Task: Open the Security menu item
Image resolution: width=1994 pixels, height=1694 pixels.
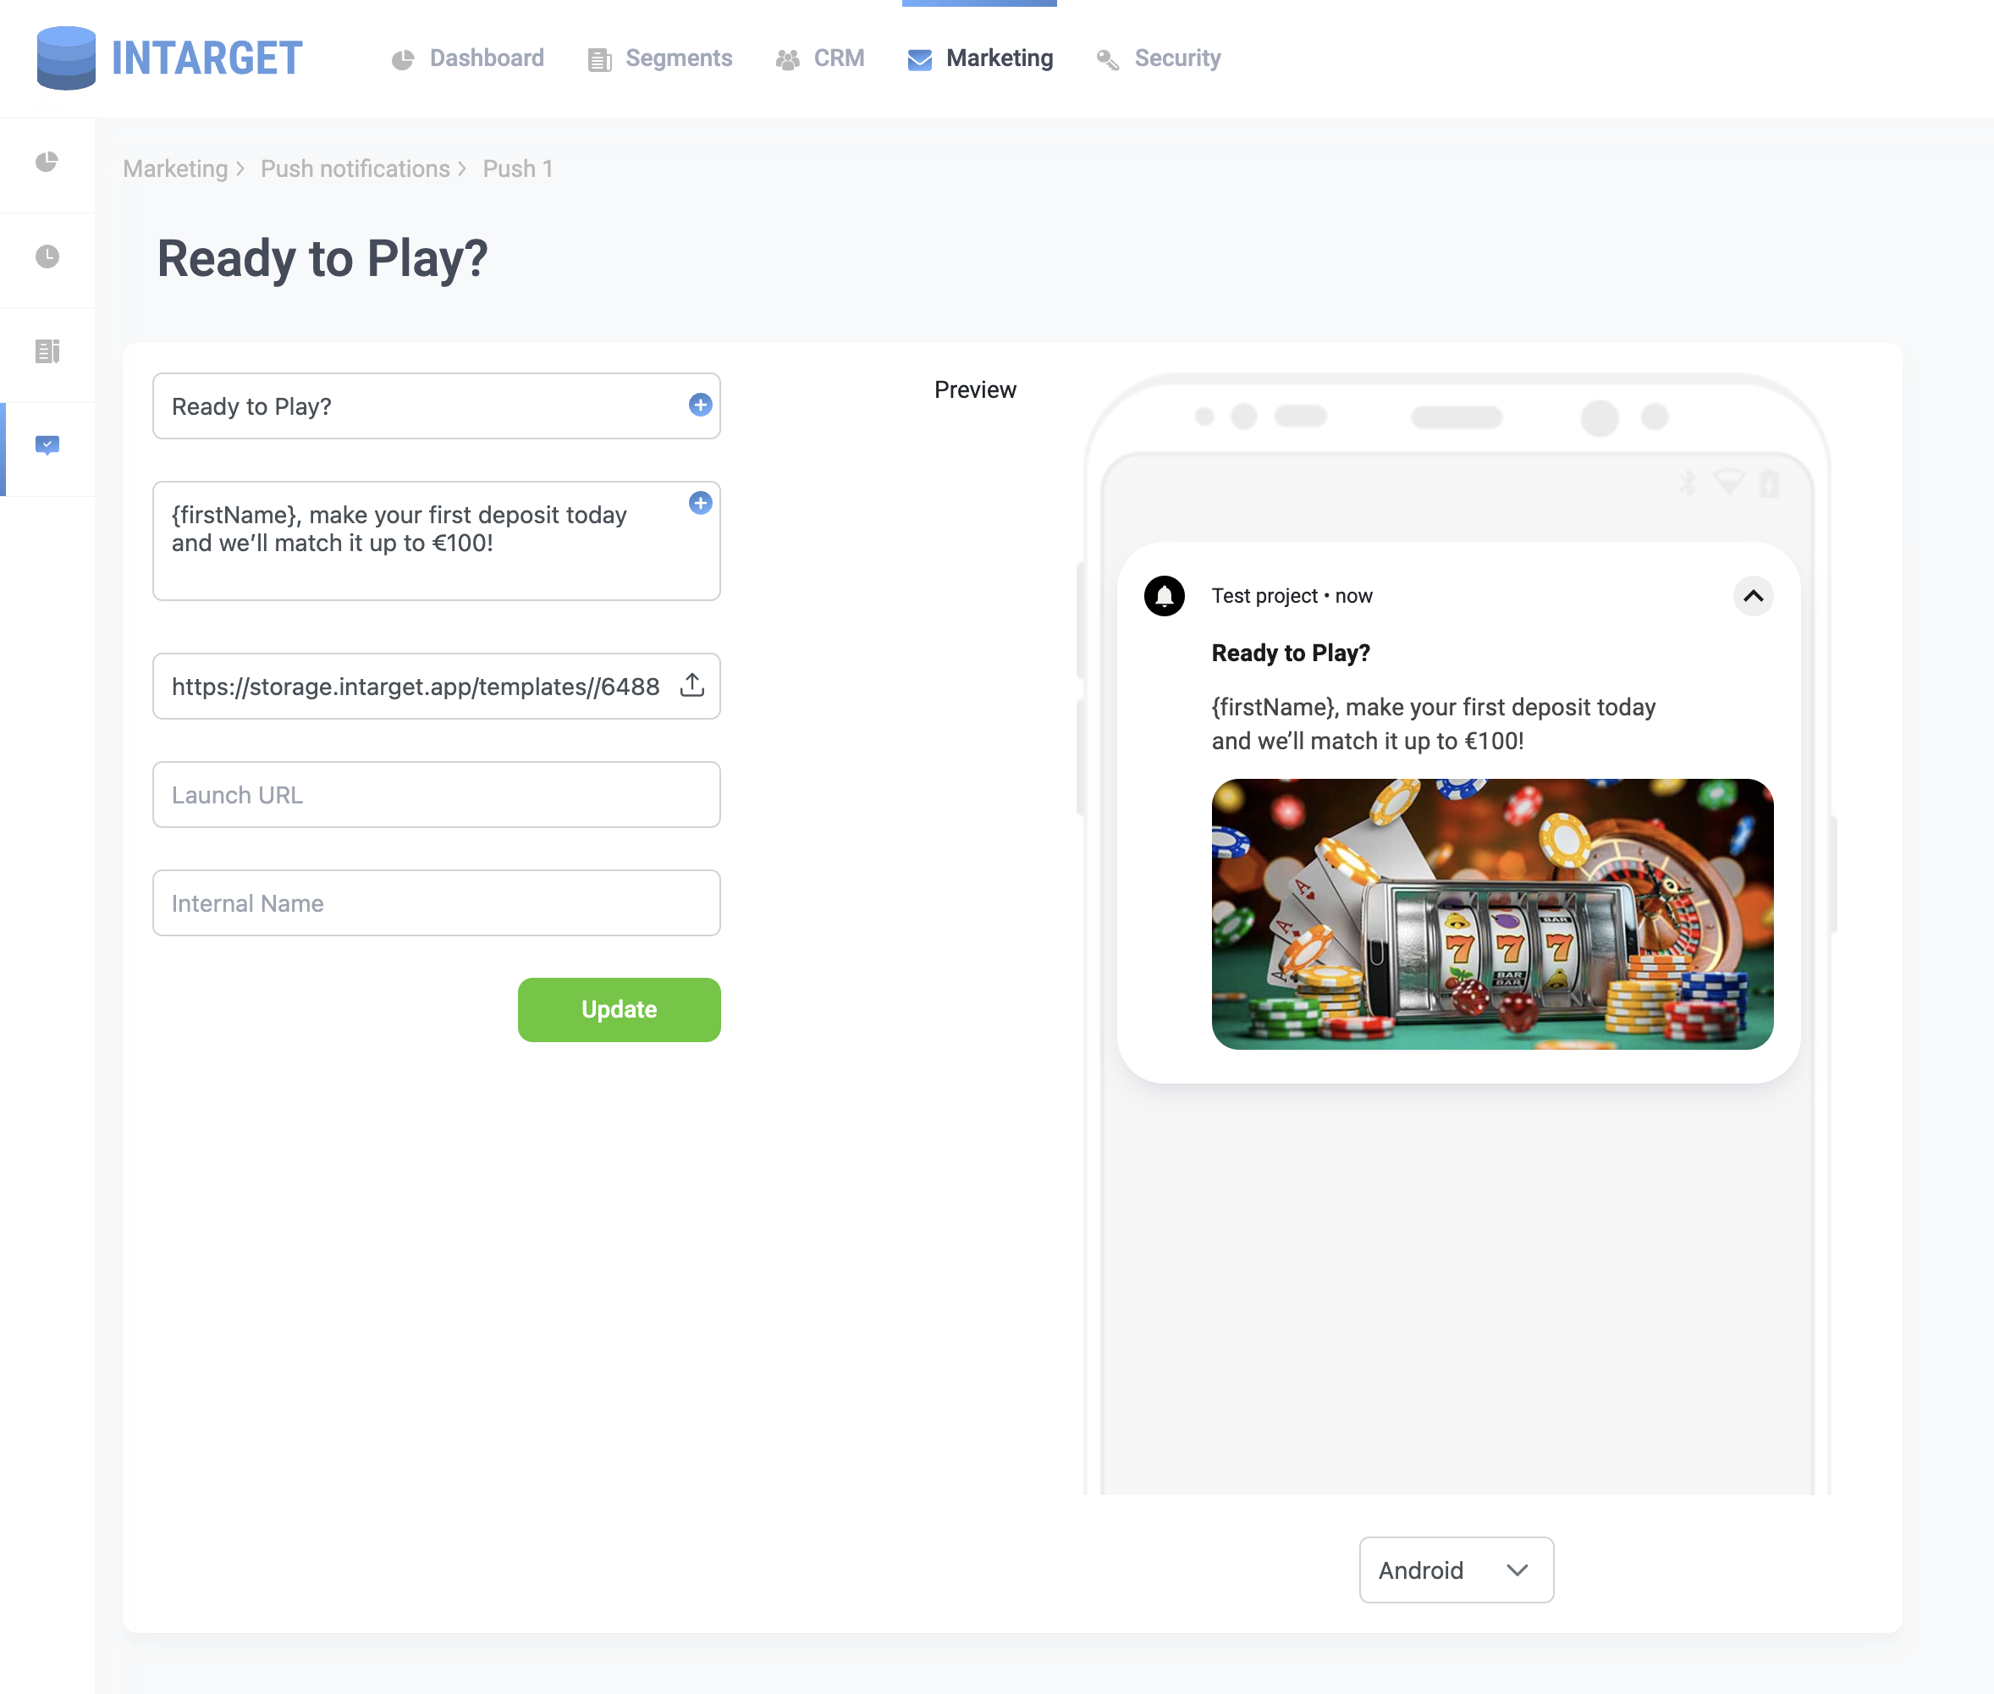Action: coord(1158,58)
